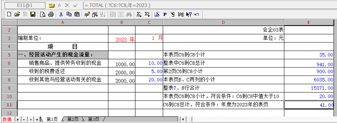The height and width of the screenshot is (123, 337).
Task: Click the greyed-out dotted grid icon
Action: 121,14
